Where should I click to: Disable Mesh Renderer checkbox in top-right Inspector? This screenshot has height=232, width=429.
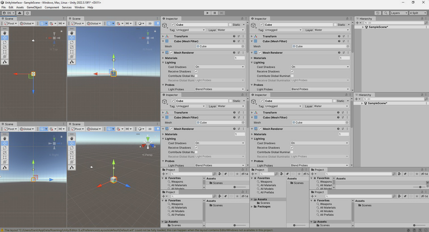point(260,53)
